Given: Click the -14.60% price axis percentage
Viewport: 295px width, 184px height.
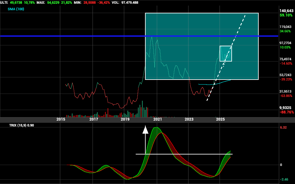Looking at the screenshot, I should (x=286, y=63).
